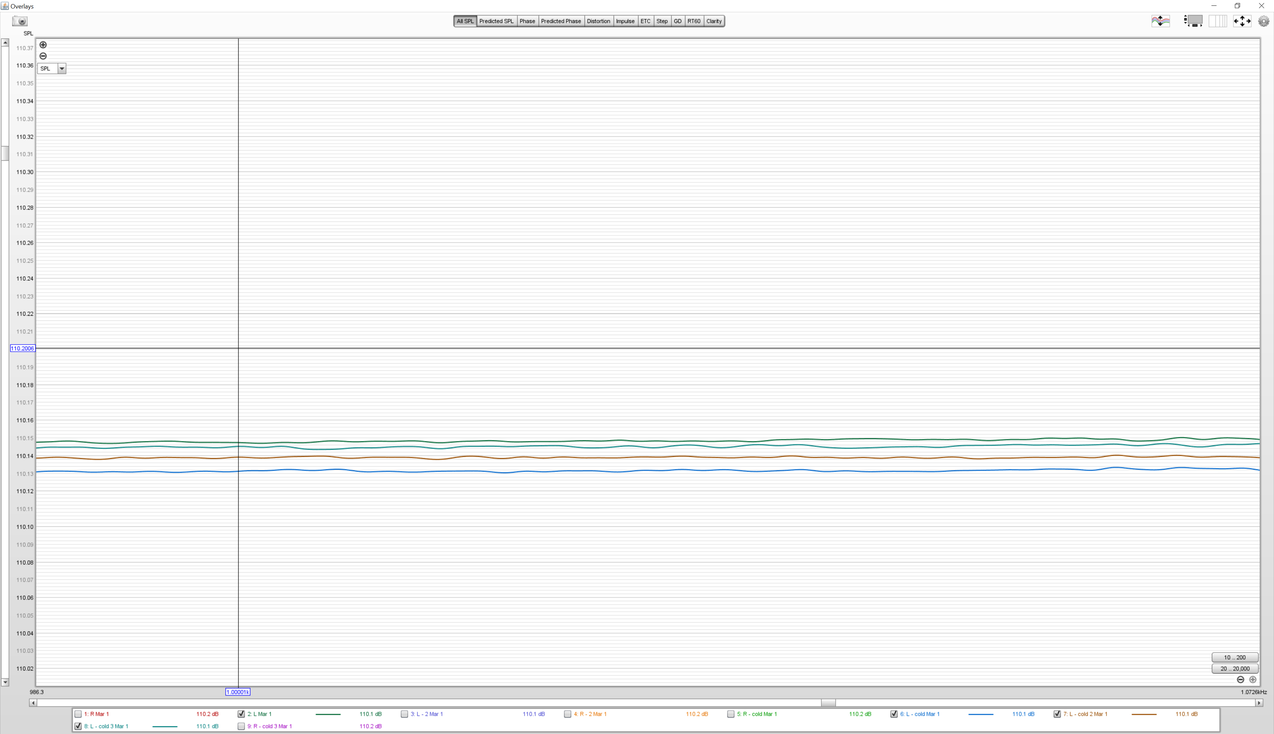Zoom out horizontally near bottom right
This screenshot has height=734, width=1274.
point(1241,680)
